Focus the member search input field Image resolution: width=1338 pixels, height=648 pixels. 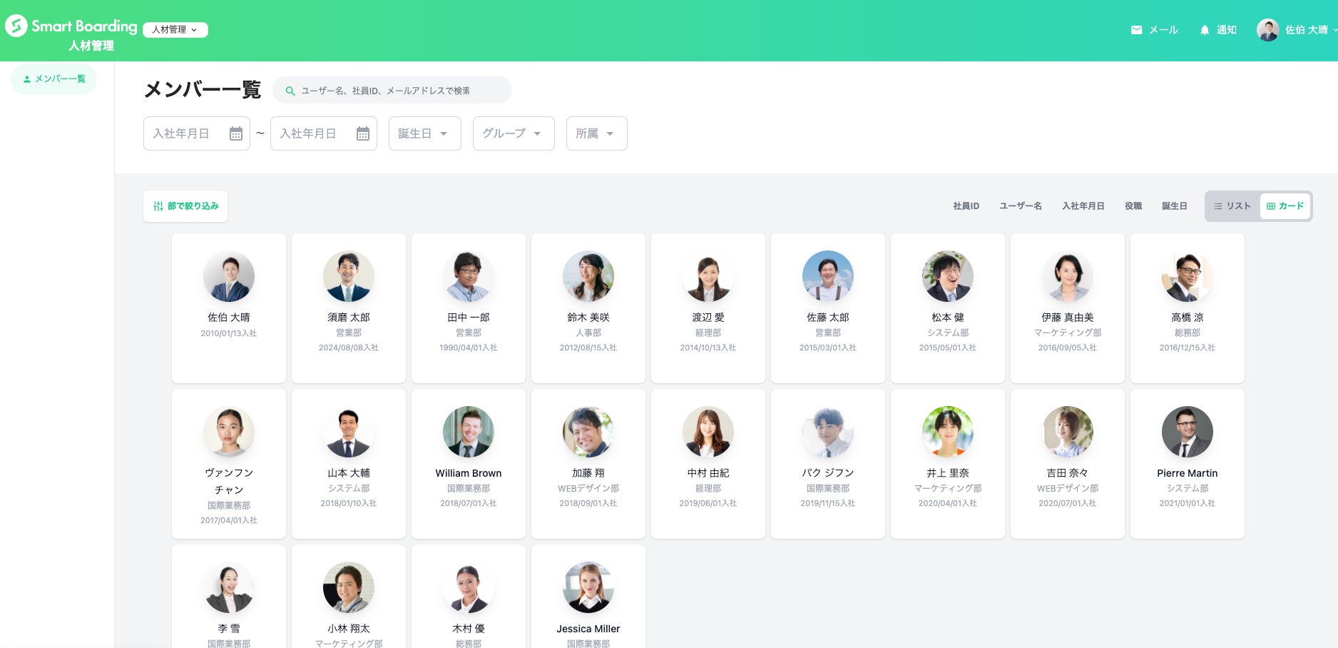point(392,91)
